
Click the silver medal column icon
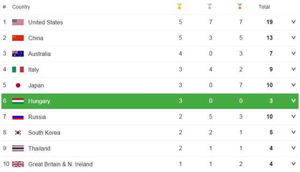pos(210,7)
